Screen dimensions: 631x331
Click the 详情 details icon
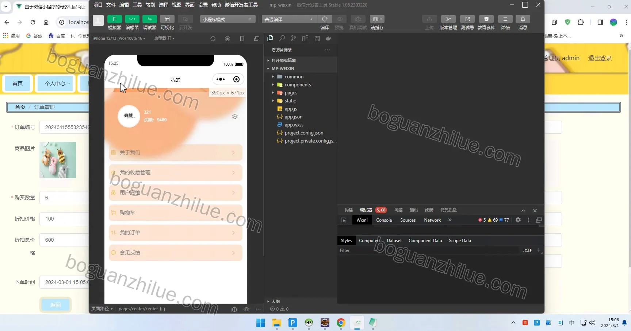pyautogui.click(x=505, y=19)
